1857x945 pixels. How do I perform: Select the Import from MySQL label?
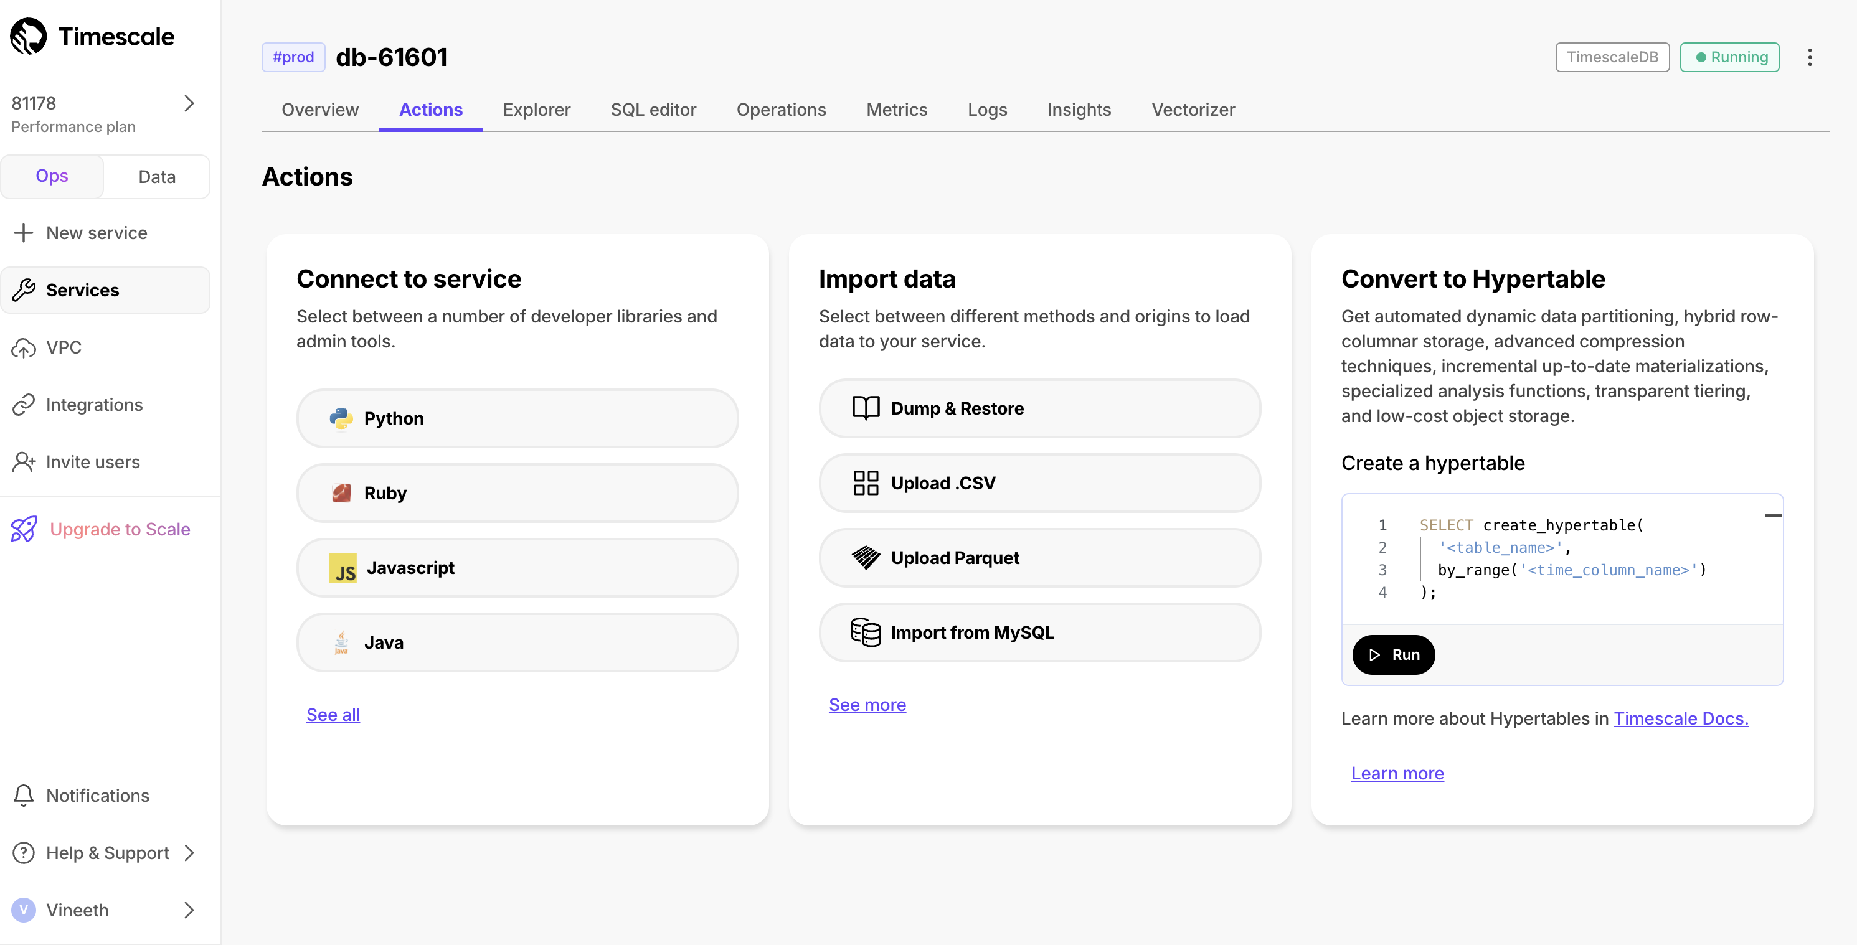pos(971,632)
